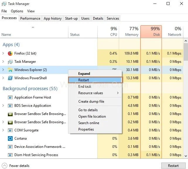188x169 pixels.
Task: Click the vertical scrollbar thumb
Action: coord(186,52)
